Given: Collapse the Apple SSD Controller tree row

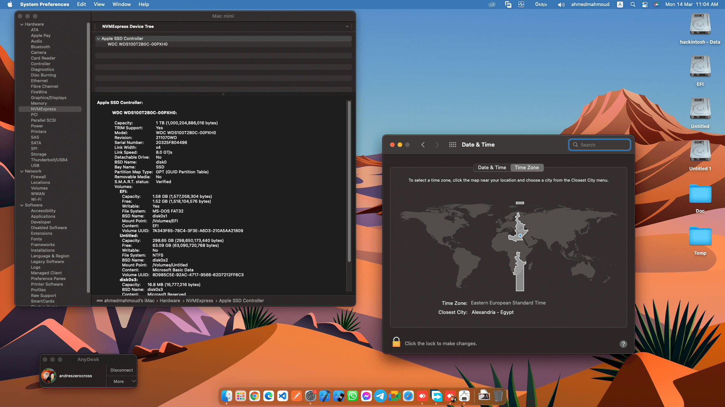Looking at the screenshot, I should (x=99, y=38).
